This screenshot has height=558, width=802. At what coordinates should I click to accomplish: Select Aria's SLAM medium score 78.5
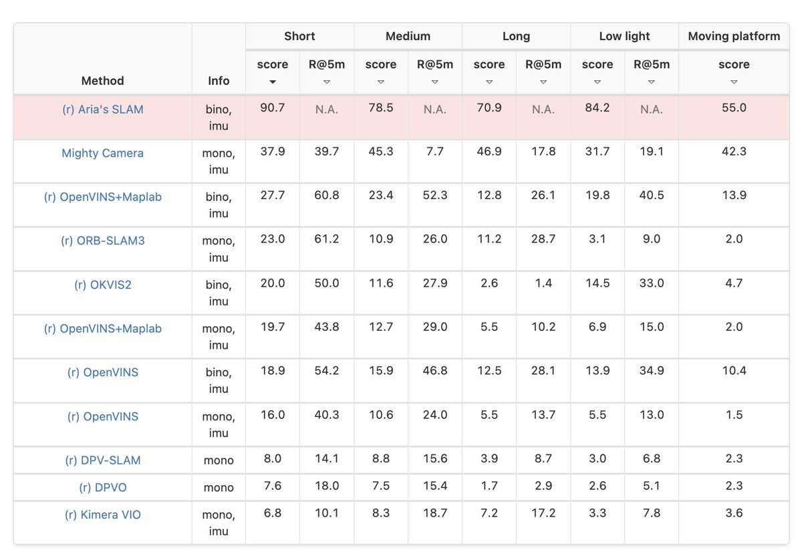pos(381,108)
